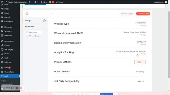This screenshot has height=95, width=170.
Task: Open Appearance via paintbrush icon
Action: (2, 41)
